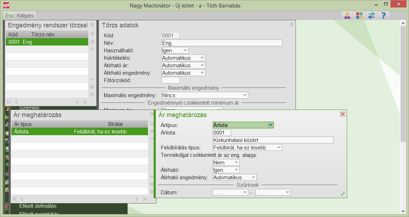Click the Bírálat column header

point(115,124)
